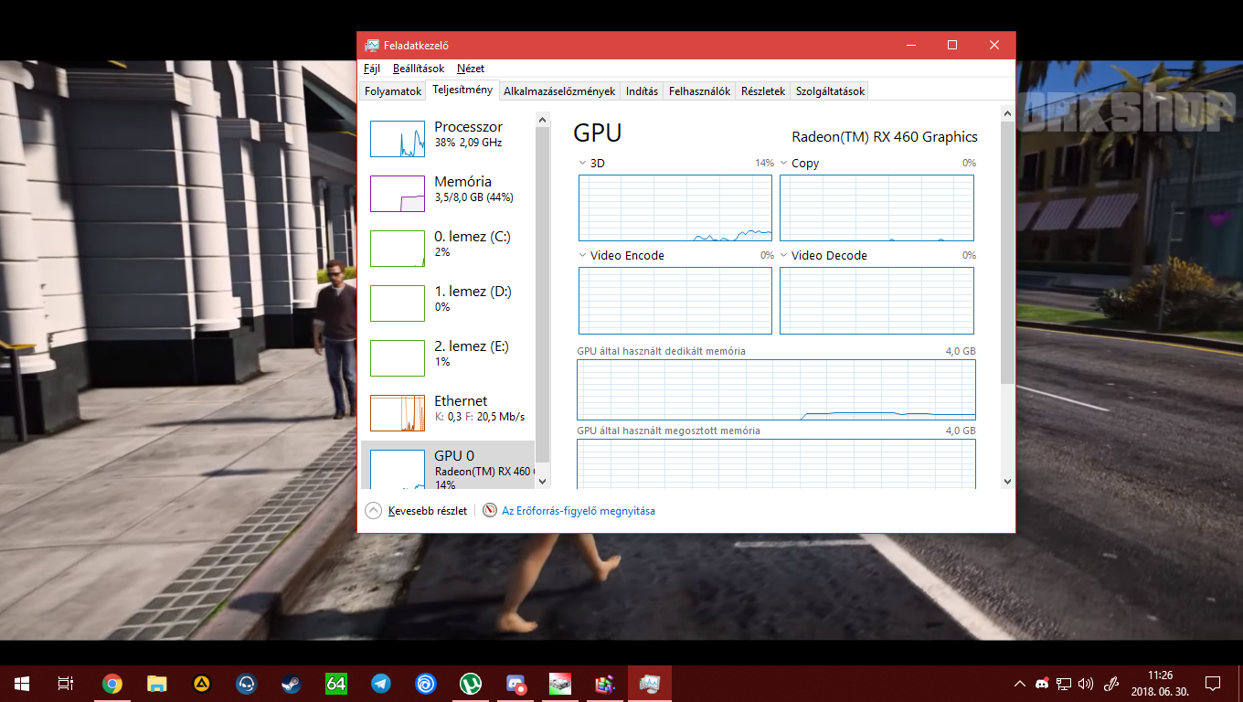Click the 3D usage graph
The image size is (1243, 702).
(675, 208)
